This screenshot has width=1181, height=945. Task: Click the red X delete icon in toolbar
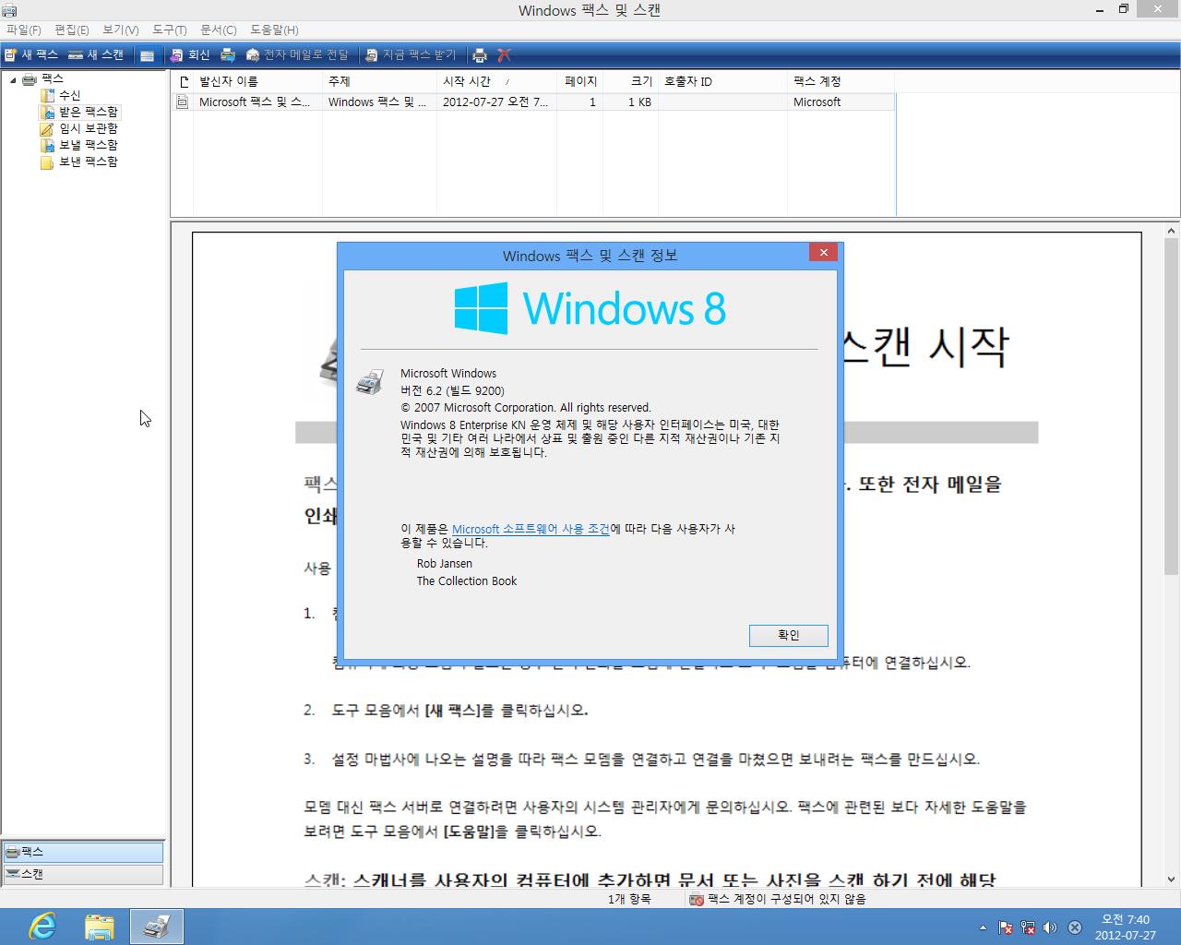504,55
